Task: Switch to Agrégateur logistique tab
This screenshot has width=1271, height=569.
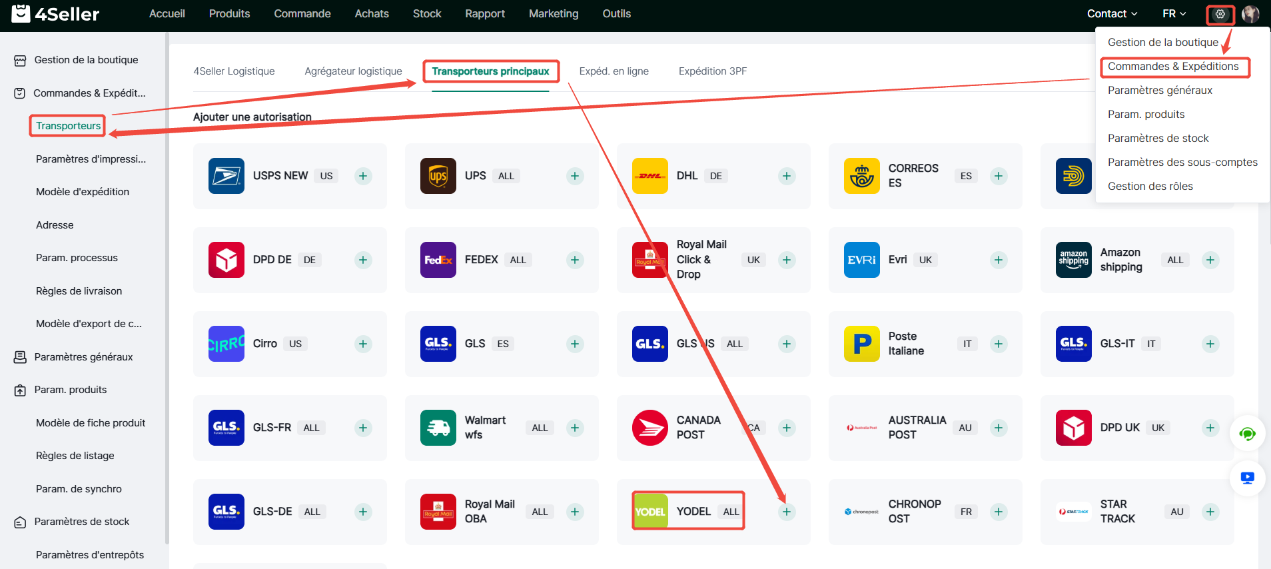Action: point(353,71)
